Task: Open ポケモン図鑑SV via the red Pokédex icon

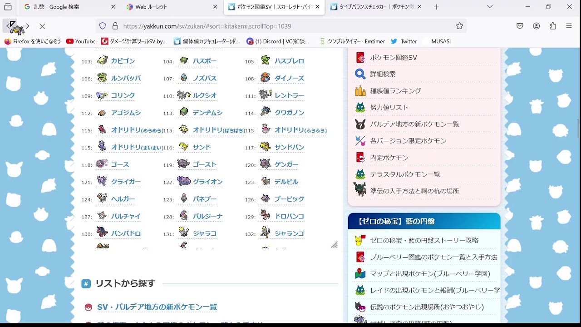Action: tap(360, 57)
